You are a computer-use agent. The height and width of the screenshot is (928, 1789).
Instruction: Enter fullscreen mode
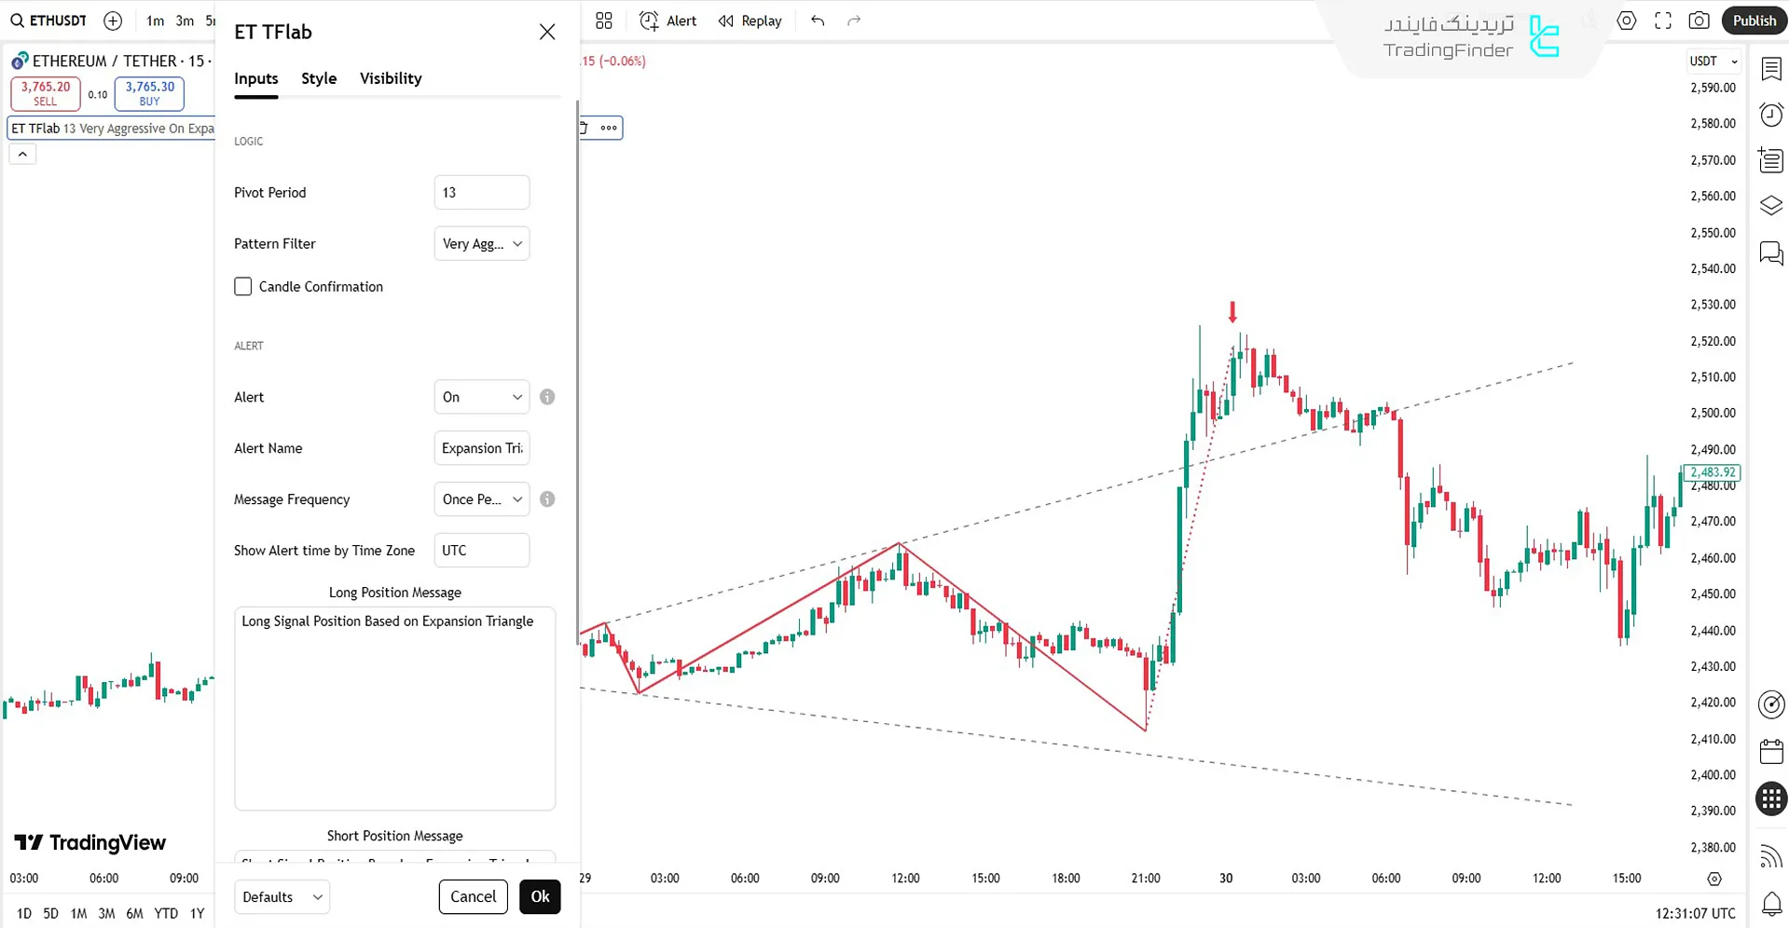pos(1663,20)
